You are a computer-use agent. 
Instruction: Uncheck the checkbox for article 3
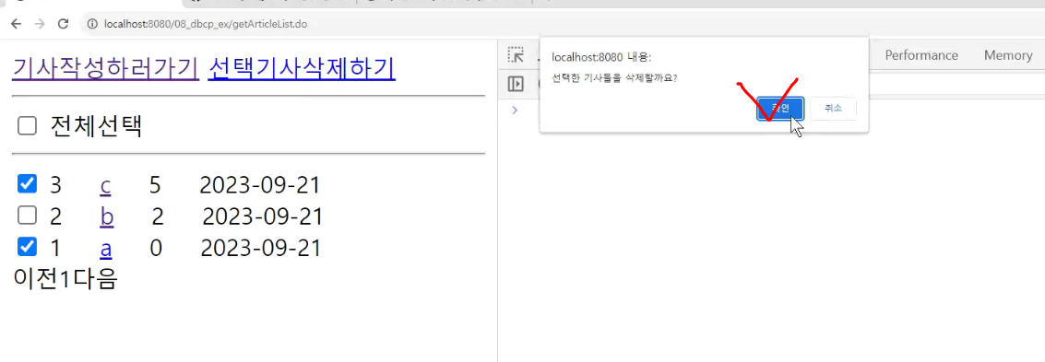[27, 183]
